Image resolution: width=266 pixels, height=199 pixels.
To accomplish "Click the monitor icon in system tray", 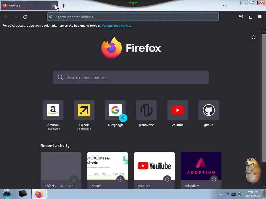I will click(234, 194).
